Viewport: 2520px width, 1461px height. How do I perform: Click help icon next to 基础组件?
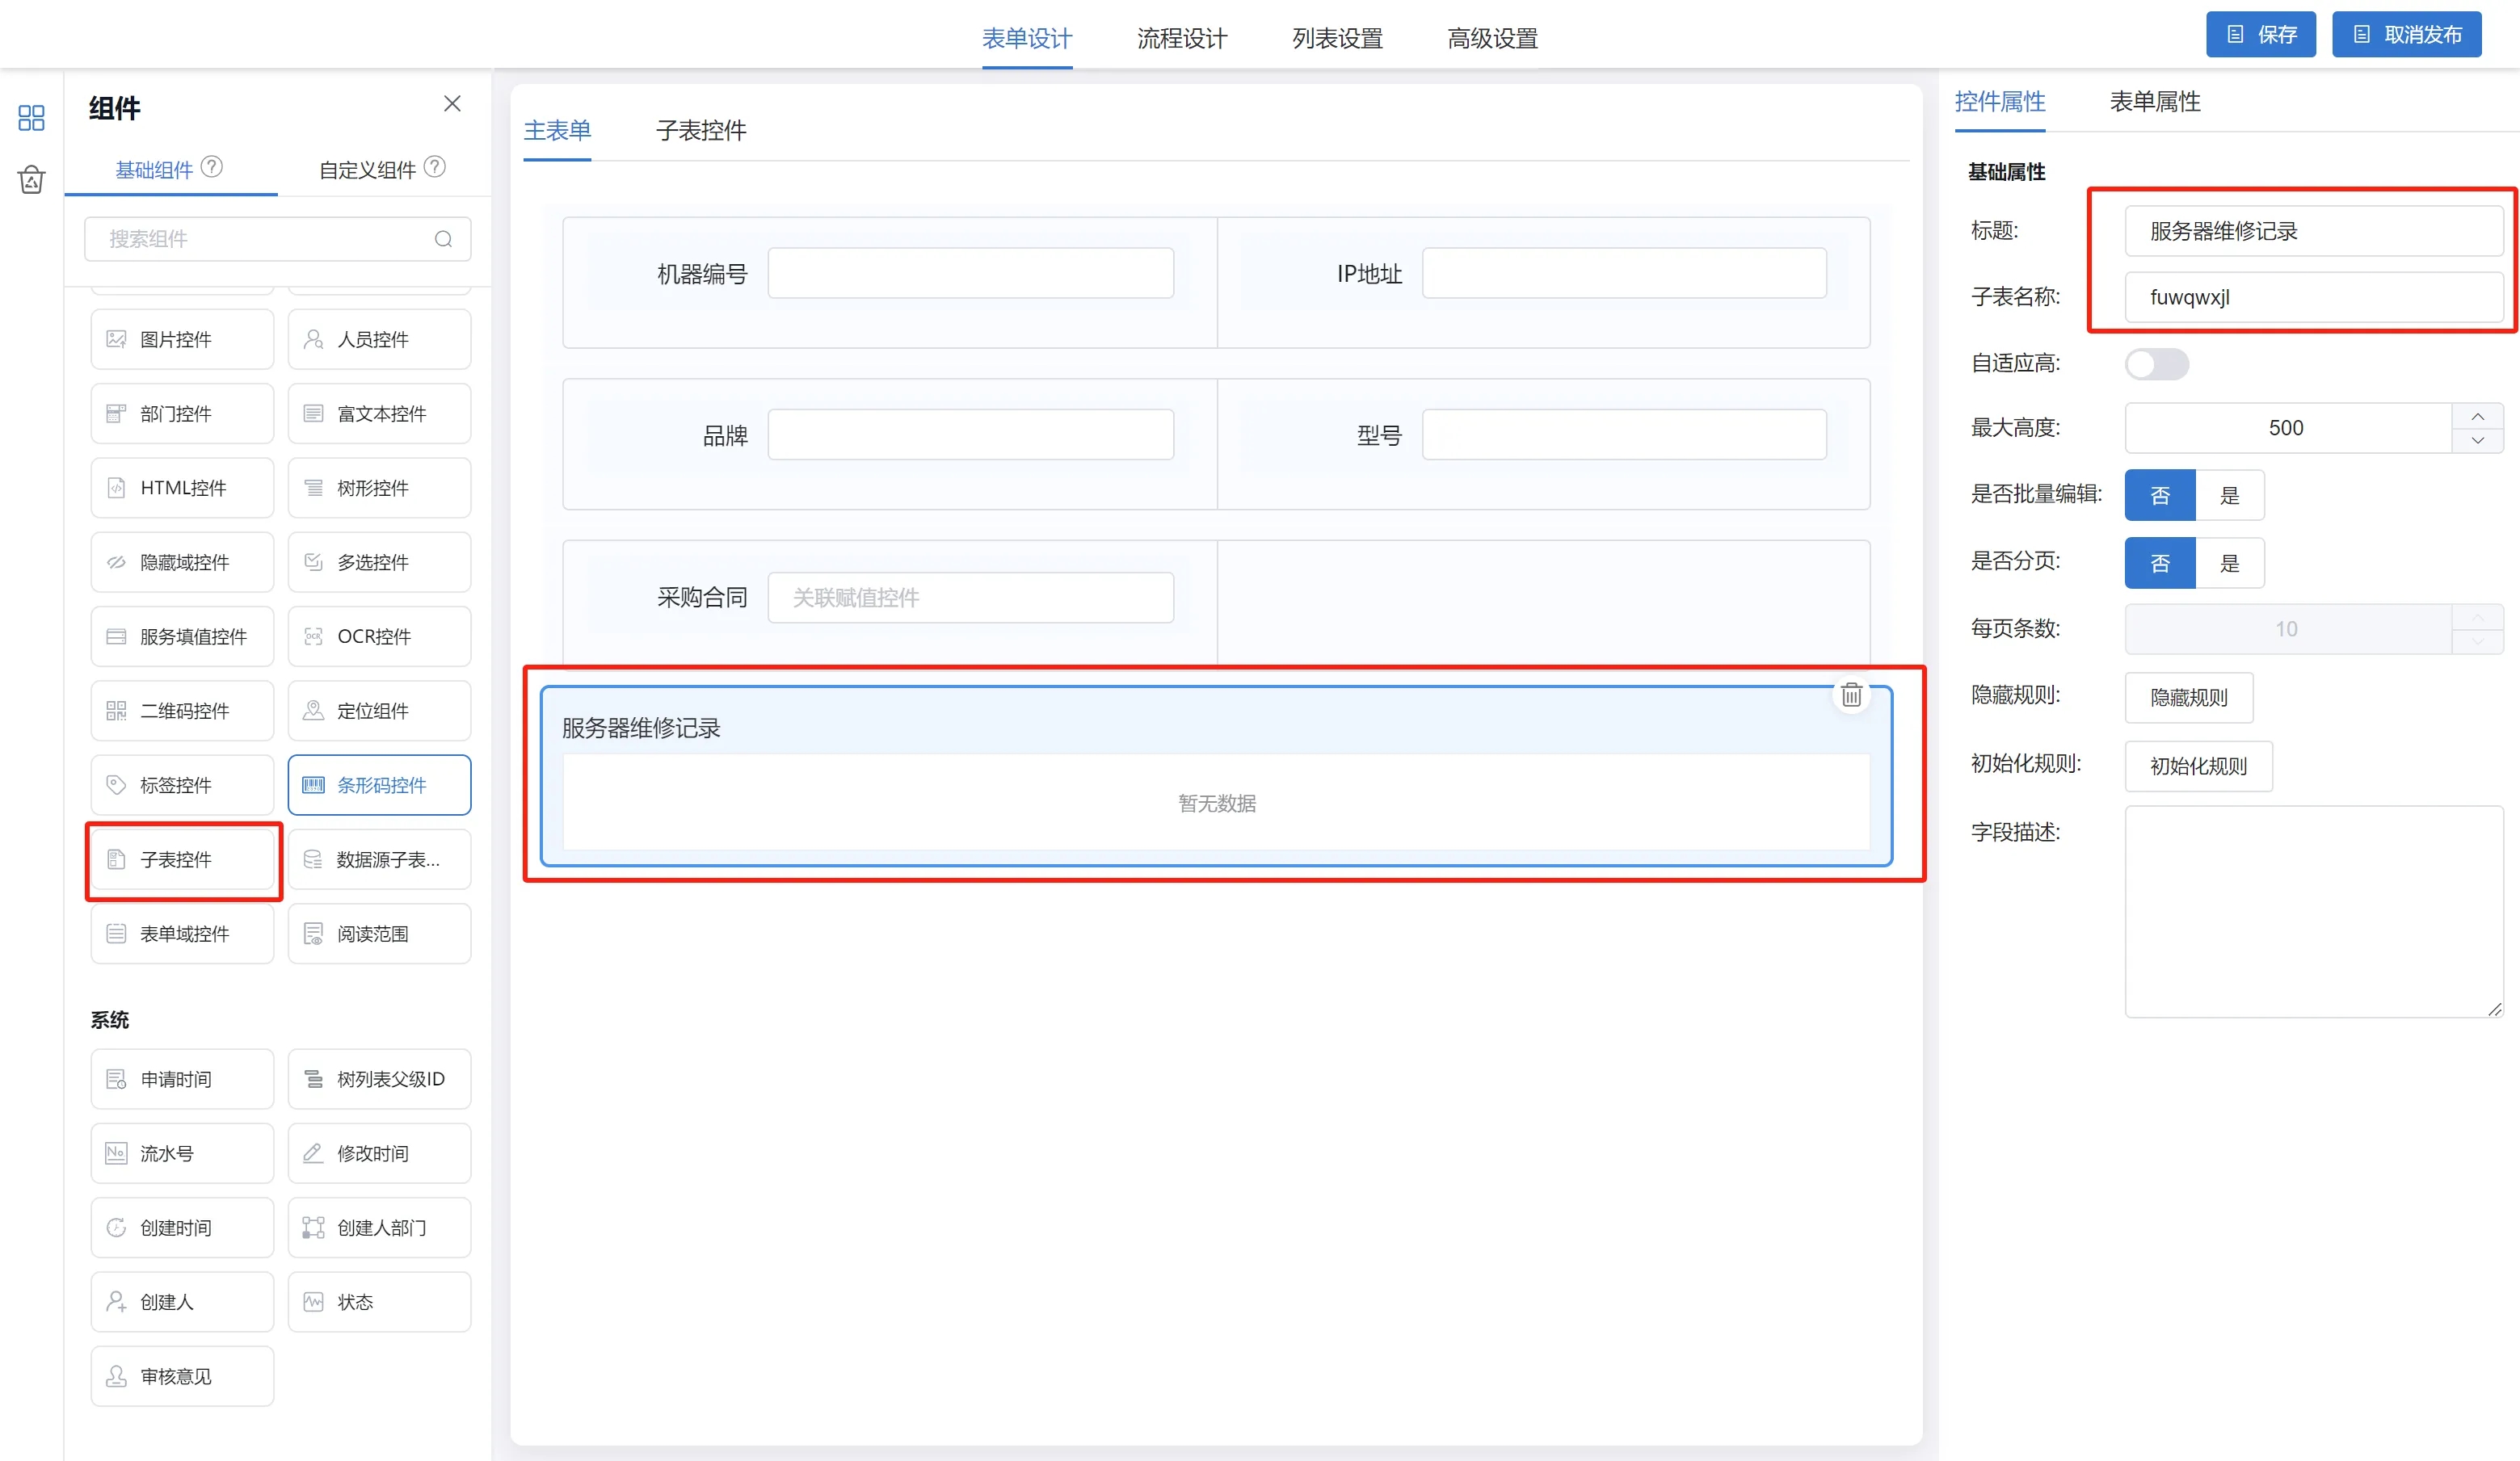(212, 167)
